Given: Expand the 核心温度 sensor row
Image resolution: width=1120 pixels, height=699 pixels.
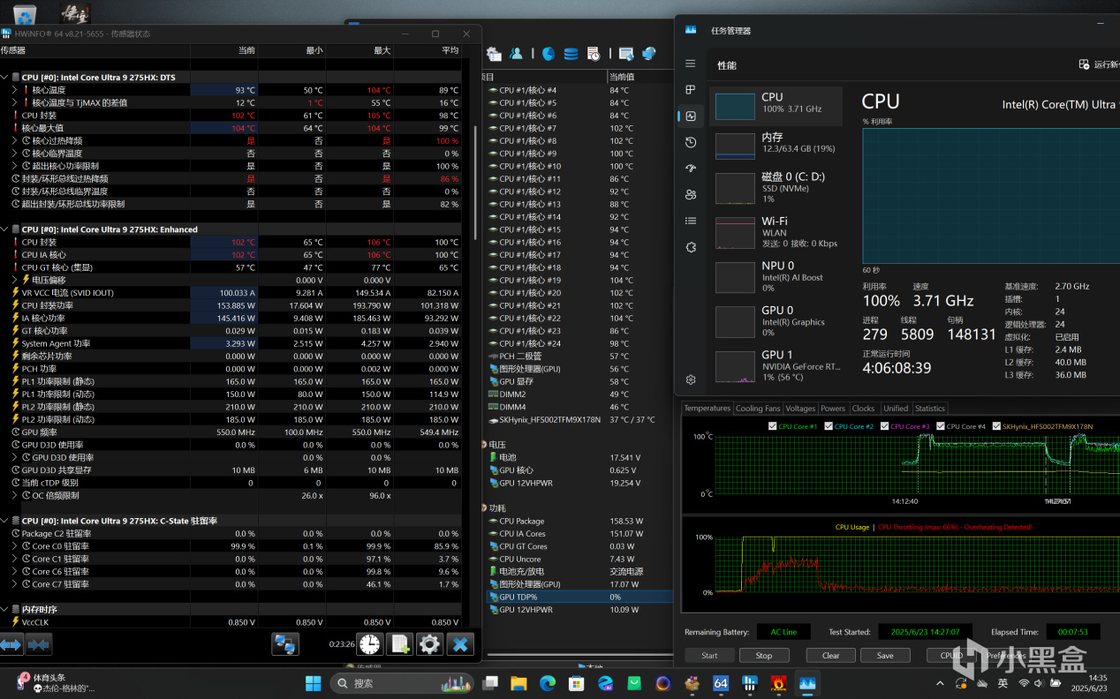Looking at the screenshot, I should [x=14, y=90].
